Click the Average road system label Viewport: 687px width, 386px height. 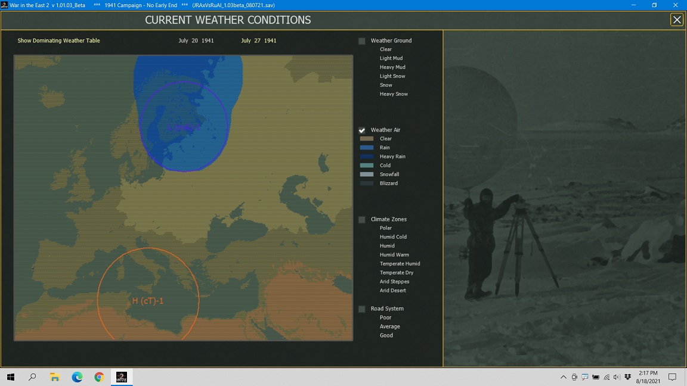click(x=390, y=326)
